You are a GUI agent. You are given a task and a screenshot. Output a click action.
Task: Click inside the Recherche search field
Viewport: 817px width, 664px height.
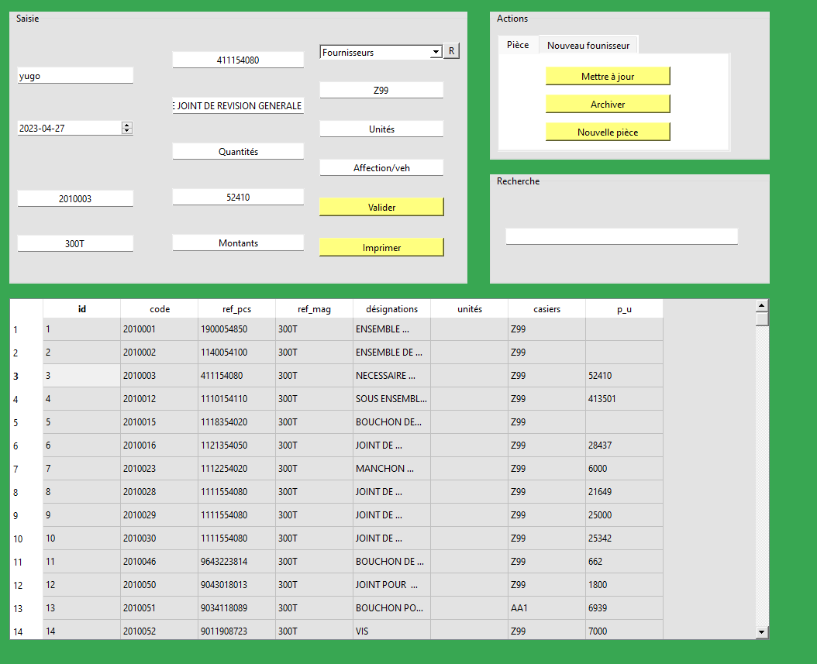click(x=622, y=236)
